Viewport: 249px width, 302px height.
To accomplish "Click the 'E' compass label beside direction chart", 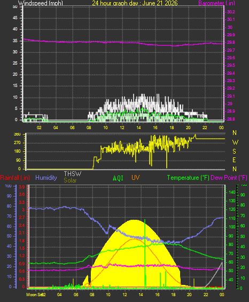I will pyautogui.click(x=234, y=160).
